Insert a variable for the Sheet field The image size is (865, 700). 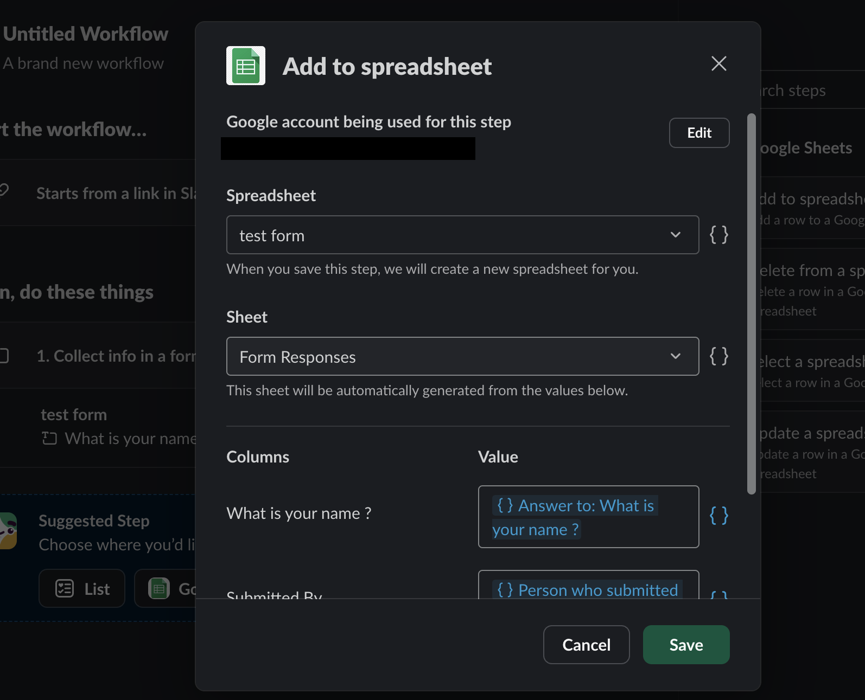[719, 356]
